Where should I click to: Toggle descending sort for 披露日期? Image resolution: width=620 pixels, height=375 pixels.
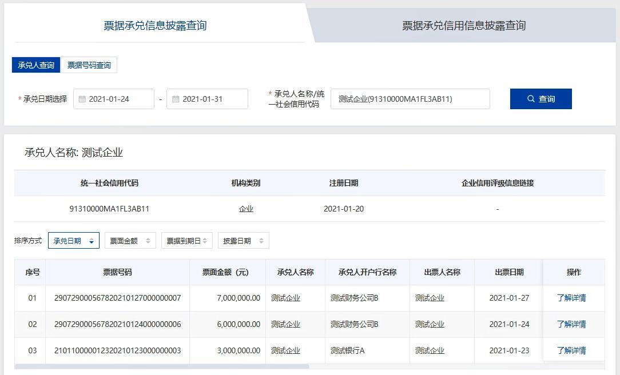(260, 240)
